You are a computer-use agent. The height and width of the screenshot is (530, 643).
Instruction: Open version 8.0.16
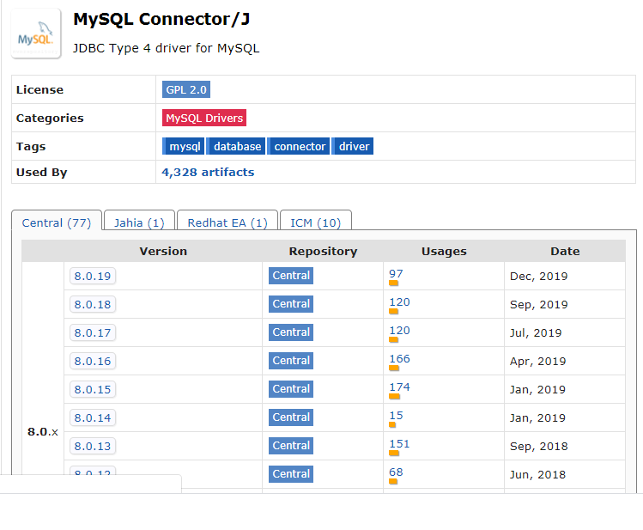(93, 361)
